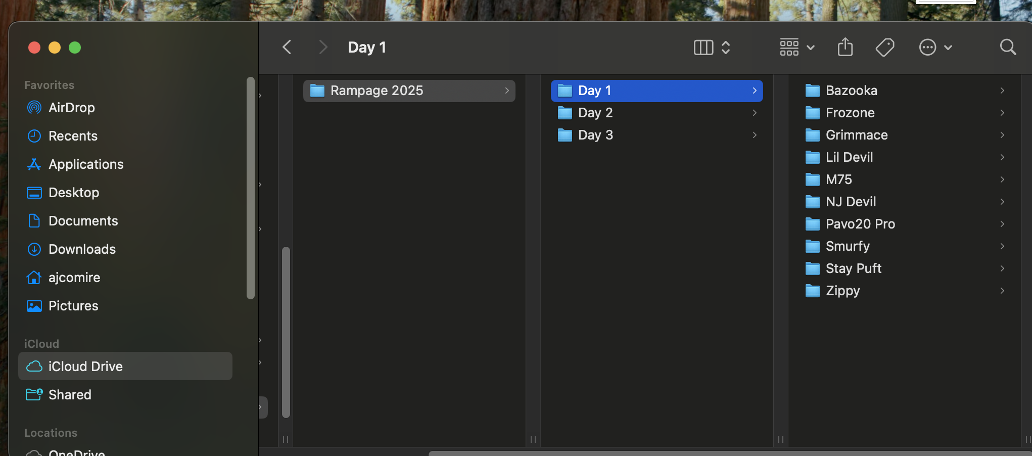Image resolution: width=1032 pixels, height=456 pixels.
Task: Expand the Bazooka folder chevron
Action: click(x=1002, y=90)
